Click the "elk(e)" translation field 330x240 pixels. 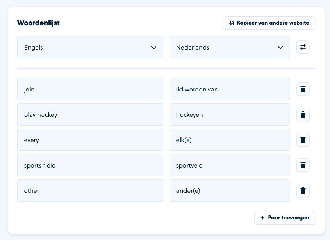click(x=230, y=140)
